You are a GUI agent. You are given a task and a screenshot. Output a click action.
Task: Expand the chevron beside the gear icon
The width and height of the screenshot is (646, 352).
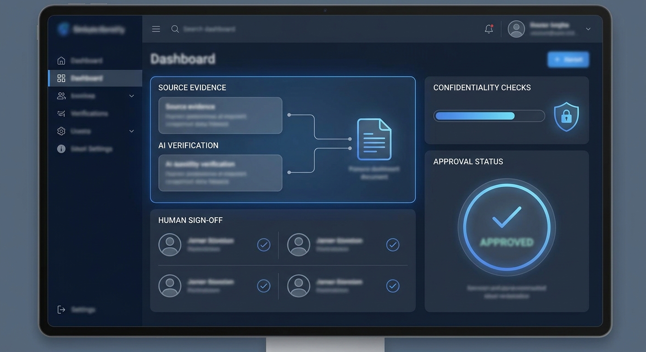tap(132, 131)
